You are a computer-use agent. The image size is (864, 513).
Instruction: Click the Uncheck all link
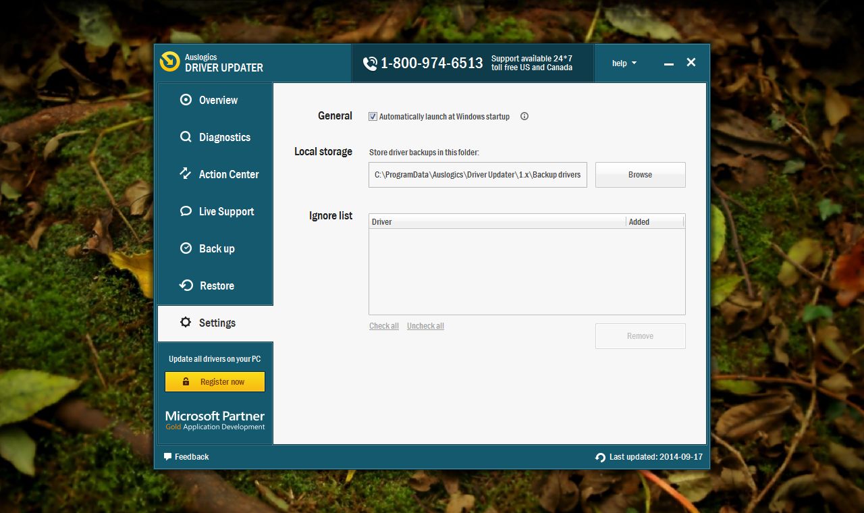[425, 326]
